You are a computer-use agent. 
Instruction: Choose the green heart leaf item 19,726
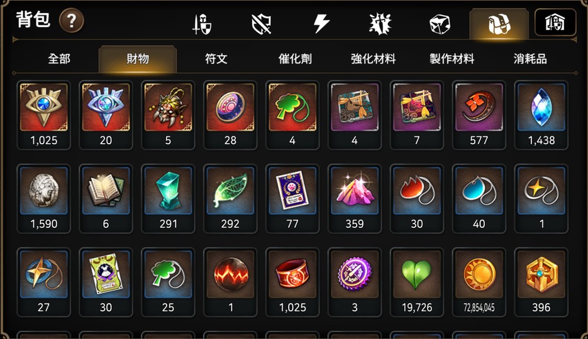click(416, 282)
